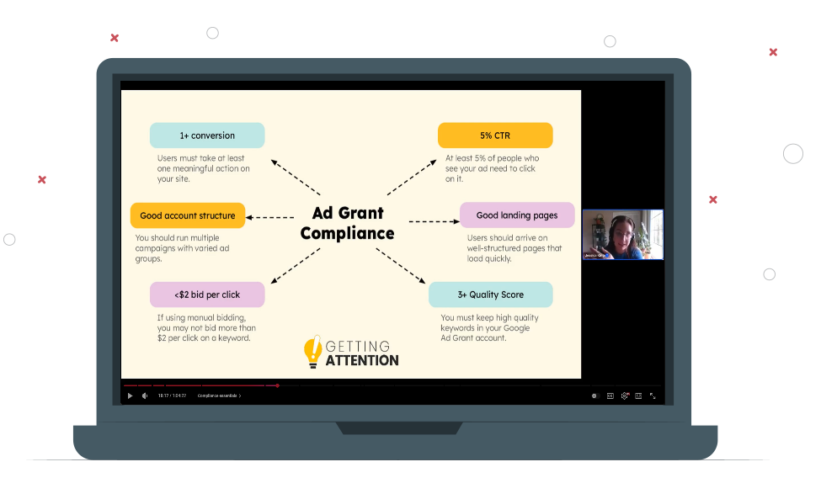Seek to an unplayed part of the progress bar
Viewport: 821px width, 499px height.
point(463,385)
